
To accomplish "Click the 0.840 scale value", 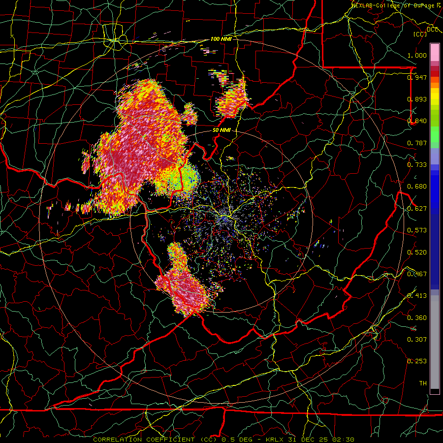I will tap(417, 121).
